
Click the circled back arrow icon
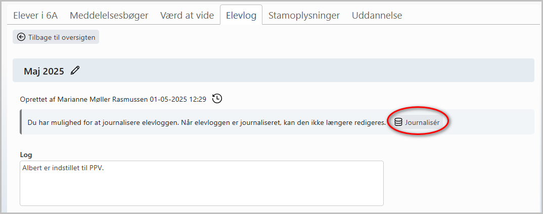[x=21, y=37]
